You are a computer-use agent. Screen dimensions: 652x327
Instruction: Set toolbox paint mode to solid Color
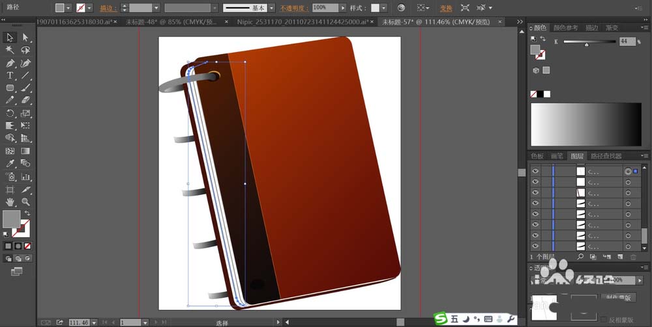[x=8, y=246]
